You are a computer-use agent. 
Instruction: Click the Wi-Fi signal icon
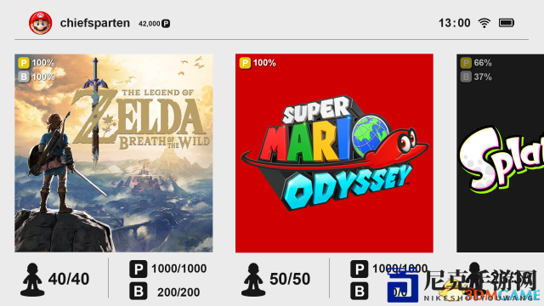tap(484, 23)
